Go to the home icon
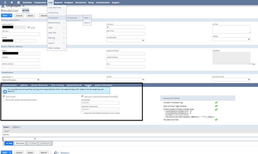258x154 pixels. [18, 2]
